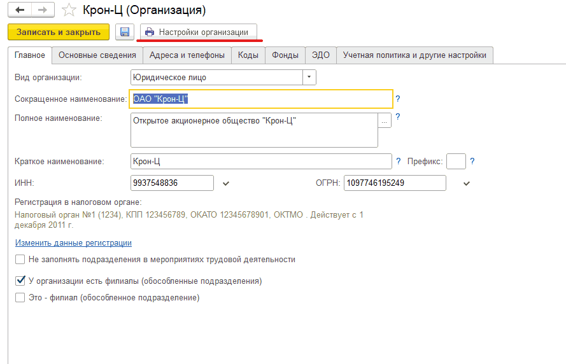Open the Изменить данные регистрации link

[73, 243]
